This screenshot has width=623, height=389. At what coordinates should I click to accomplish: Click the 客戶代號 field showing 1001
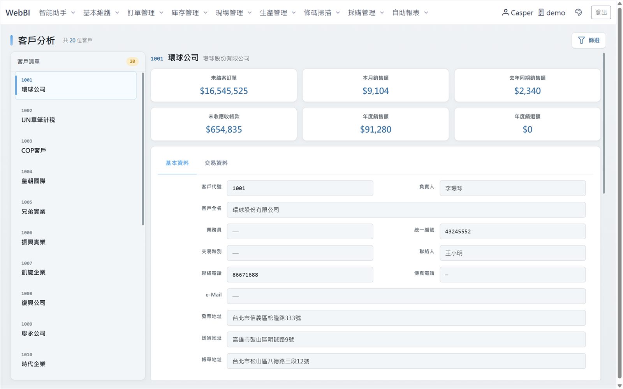[300, 188]
